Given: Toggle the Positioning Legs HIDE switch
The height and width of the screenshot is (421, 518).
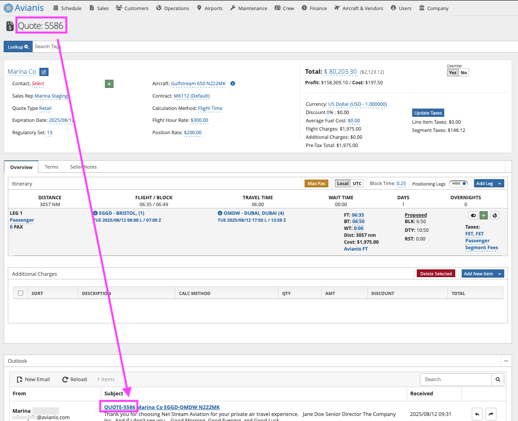Looking at the screenshot, I should (x=458, y=184).
